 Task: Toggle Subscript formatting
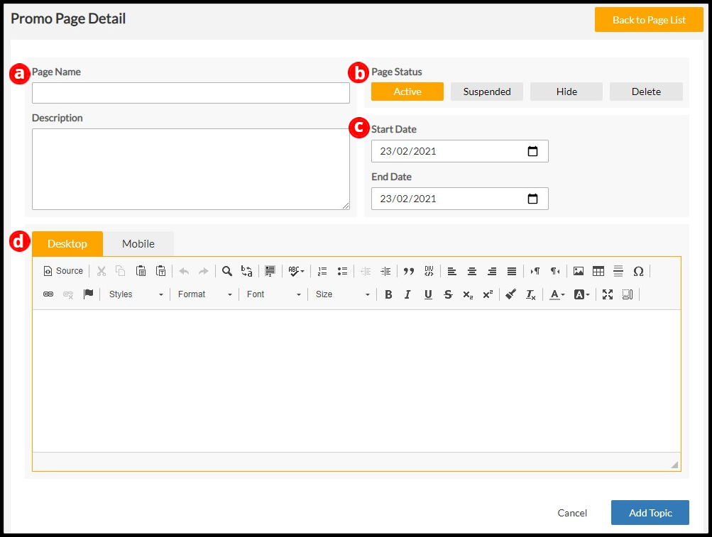(x=468, y=294)
